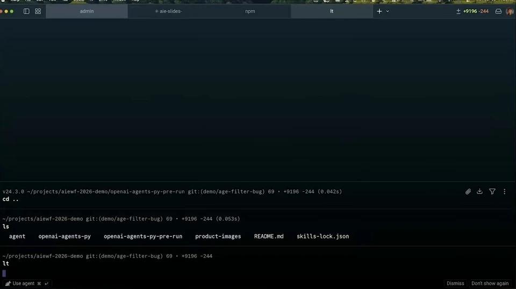Toggle the left sidebar panel icon
The width and height of the screenshot is (516, 289).
(x=26, y=11)
